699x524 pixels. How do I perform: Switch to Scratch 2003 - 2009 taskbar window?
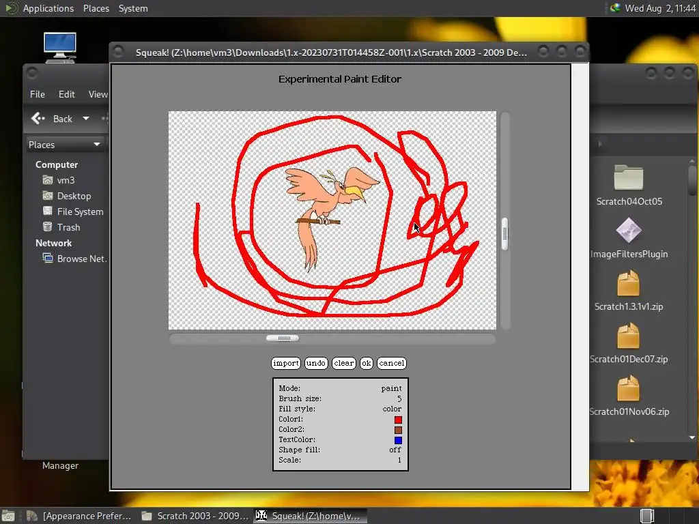coord(195,516)
